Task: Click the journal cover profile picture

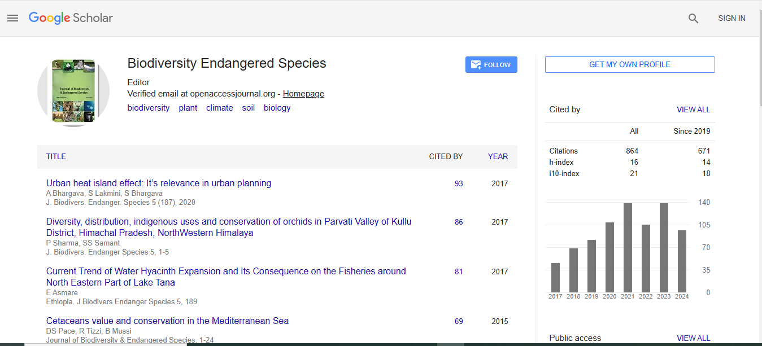Action: tap(73, 91)
